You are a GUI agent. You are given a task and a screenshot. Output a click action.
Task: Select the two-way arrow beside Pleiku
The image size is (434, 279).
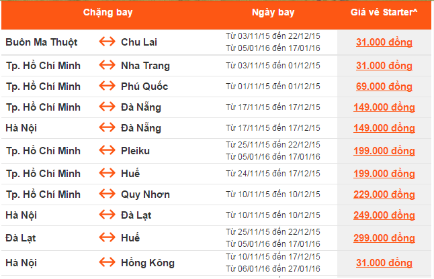point(107,150)
